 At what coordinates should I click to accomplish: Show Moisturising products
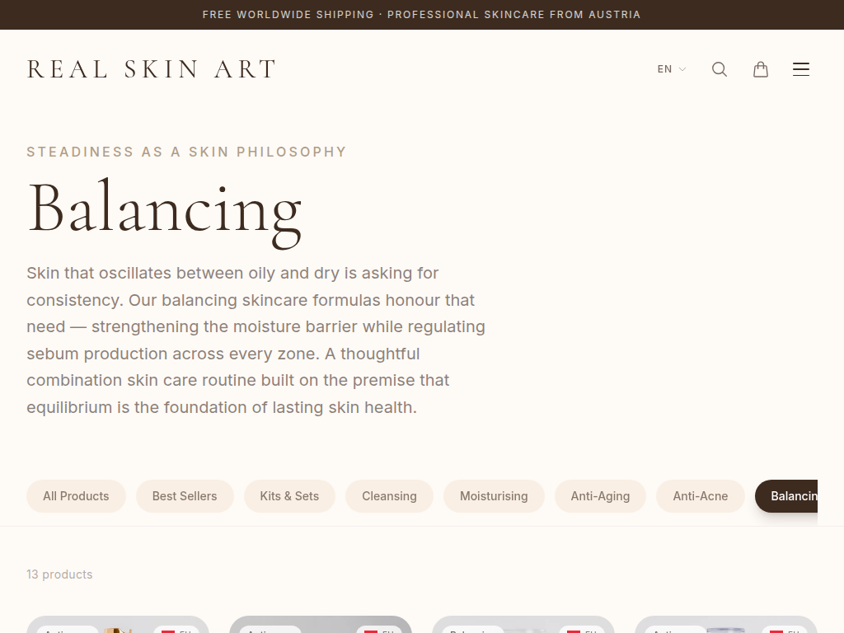pyautogui.click(x=494, y=496)
